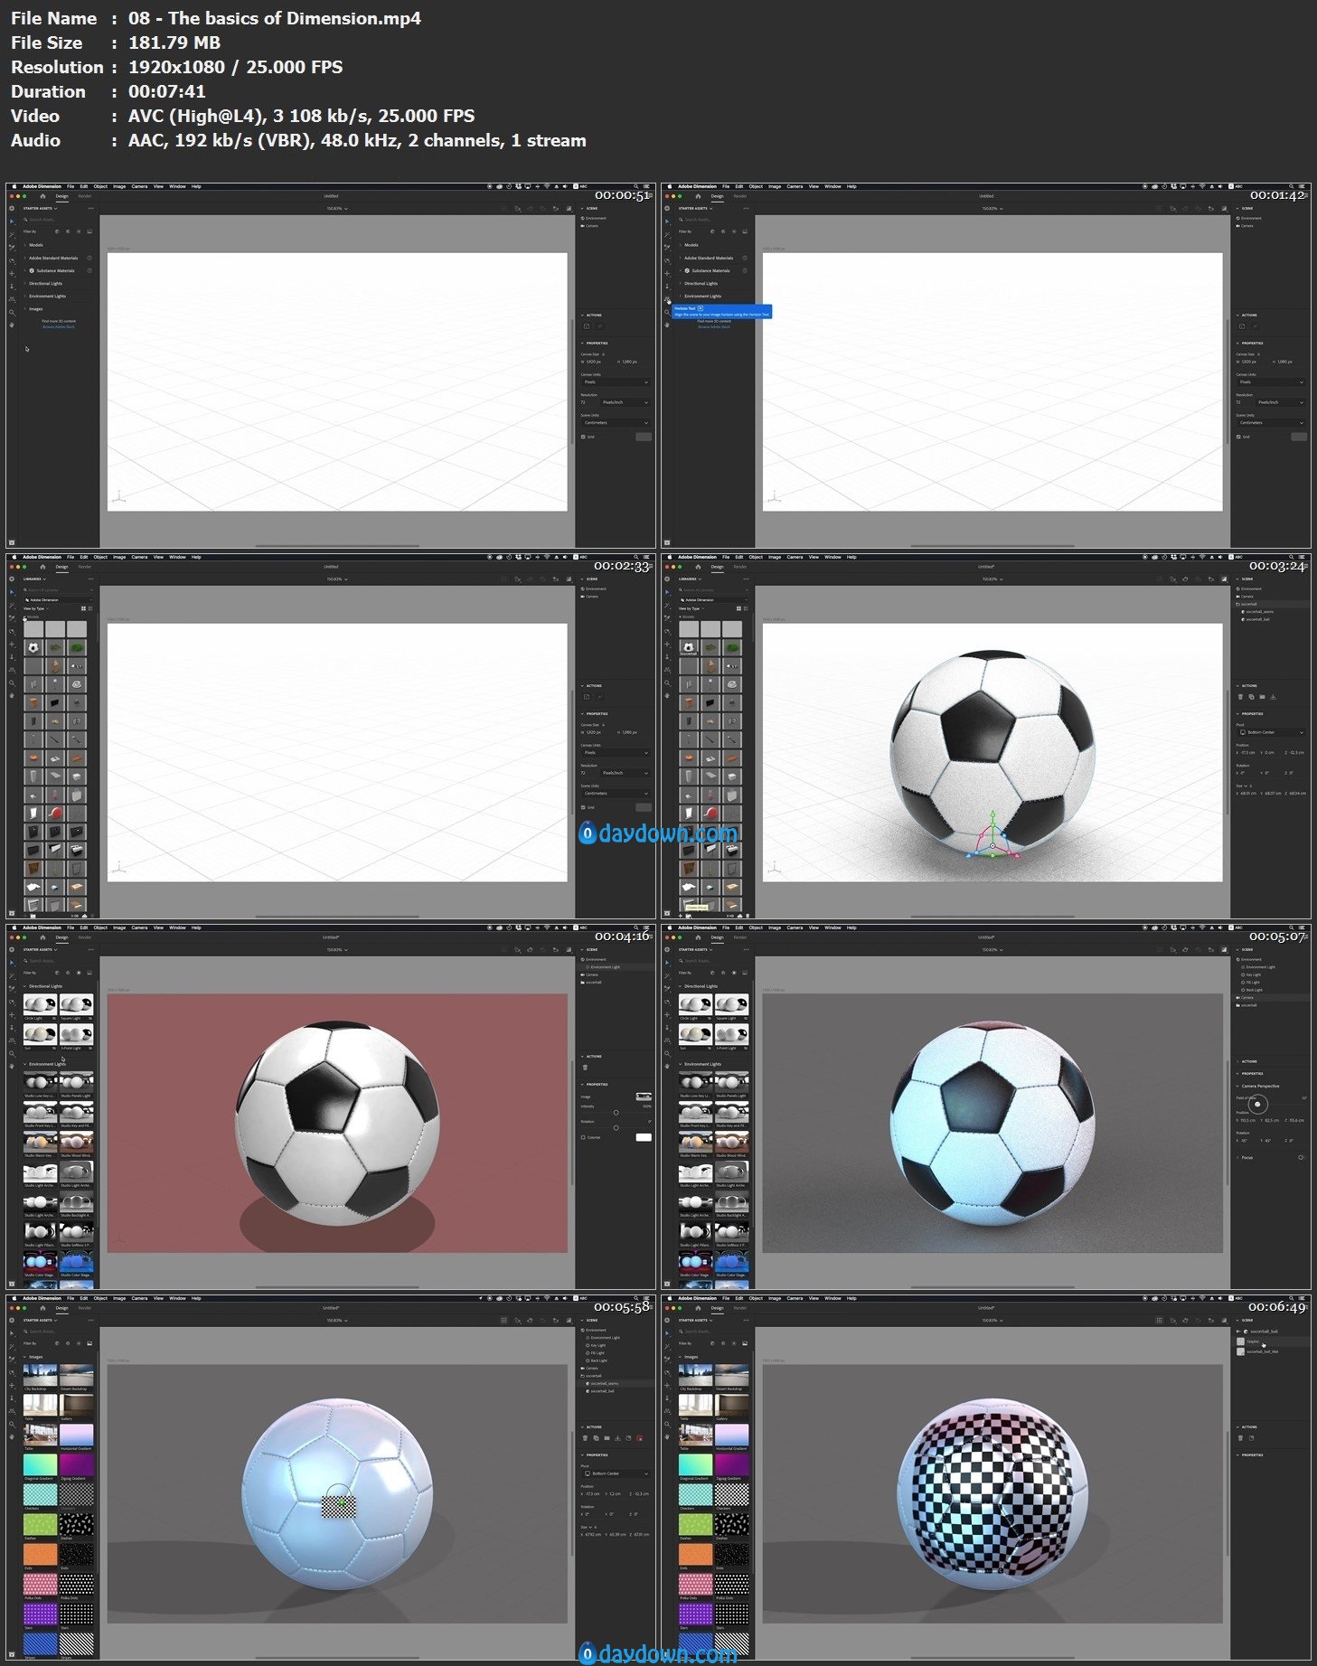This screenshot has height=1666, width=1317.
Task: Toggle the grid view icon in the 00:06:49 toolbar
Action: tap(1159, 1321)
